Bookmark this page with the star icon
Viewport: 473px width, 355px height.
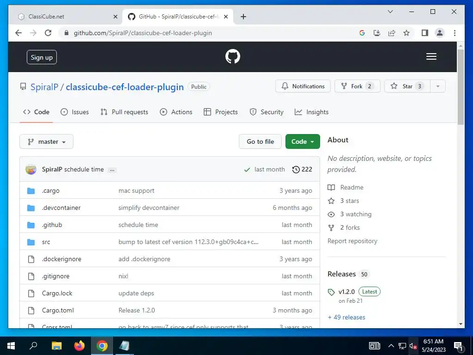tap(406, 33)
